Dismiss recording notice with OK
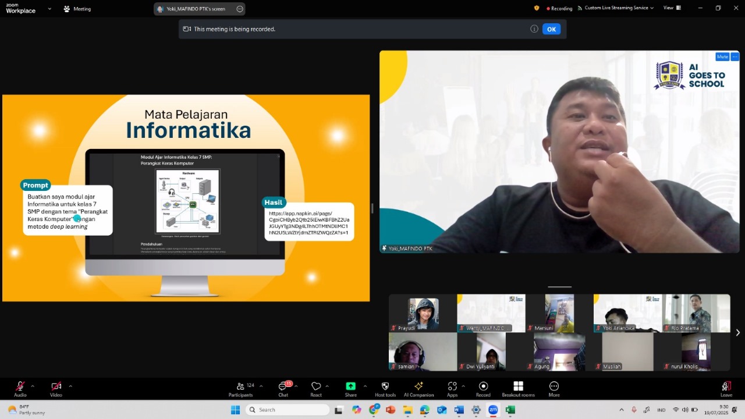Image resolution: width=745 pixels, height=419 pixels. (x=551, y=29)
